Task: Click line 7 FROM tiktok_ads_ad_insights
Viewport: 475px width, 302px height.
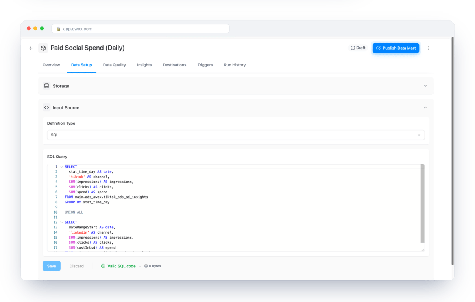Action: (x=106, y=197)
